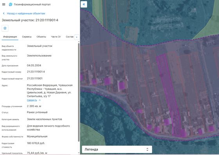Click the area value 2 395 кв. м

34,106
